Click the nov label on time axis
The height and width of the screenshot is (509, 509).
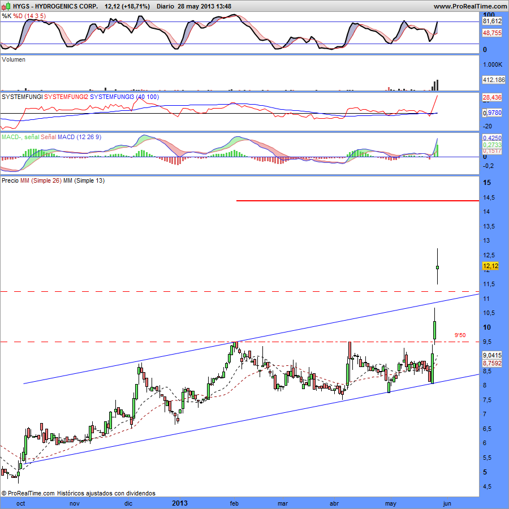75,503
